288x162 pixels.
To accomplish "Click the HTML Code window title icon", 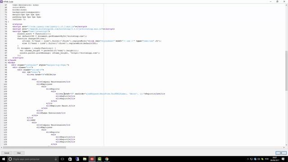I will tap(1, 1).
